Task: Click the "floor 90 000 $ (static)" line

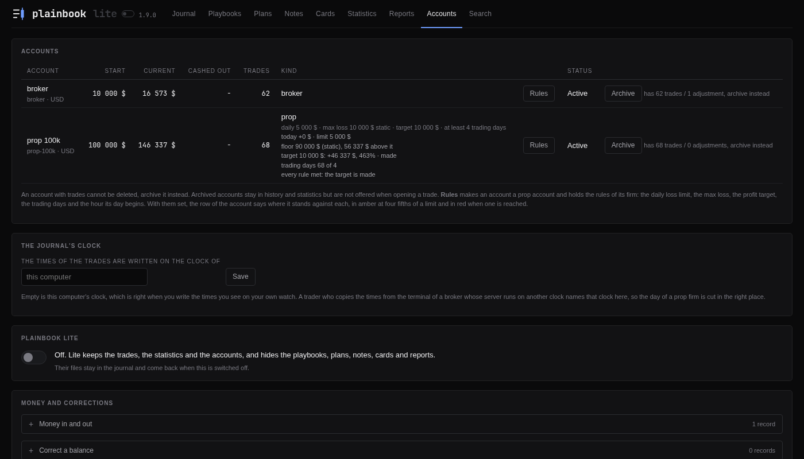Action: (337, 146)
